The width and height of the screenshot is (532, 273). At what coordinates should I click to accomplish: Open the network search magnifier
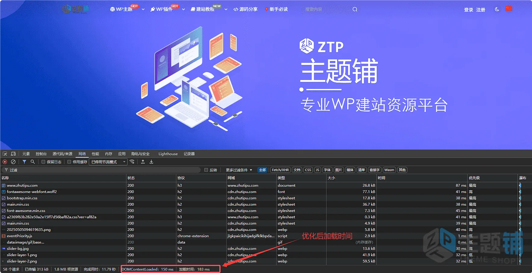tap(33, 162)
